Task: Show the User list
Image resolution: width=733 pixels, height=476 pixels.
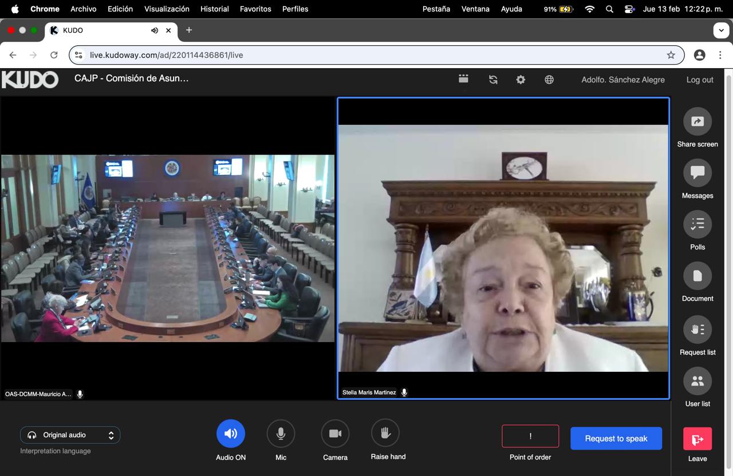Action: click(697, 382)
